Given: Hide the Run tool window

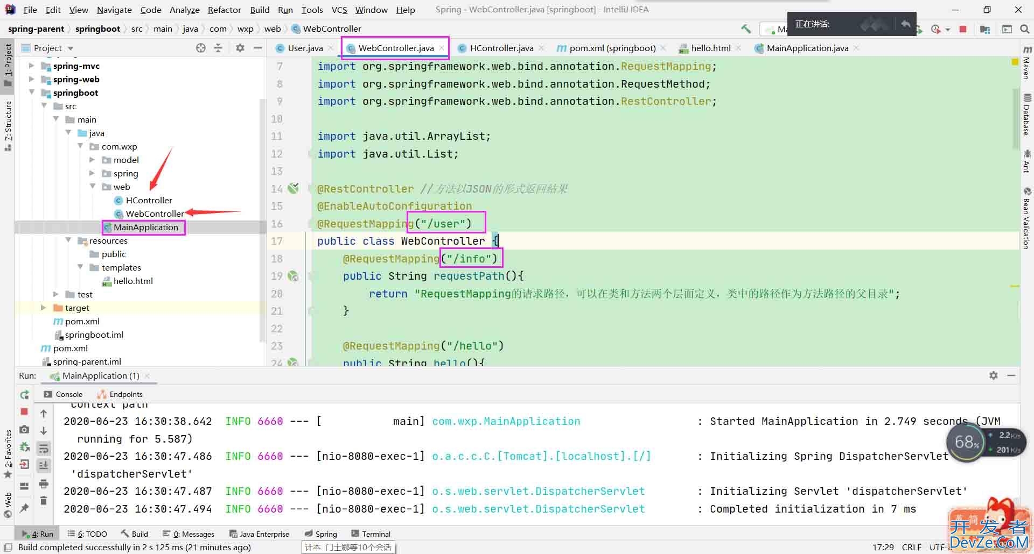Looking at the screenshot, I should 1011,375.
